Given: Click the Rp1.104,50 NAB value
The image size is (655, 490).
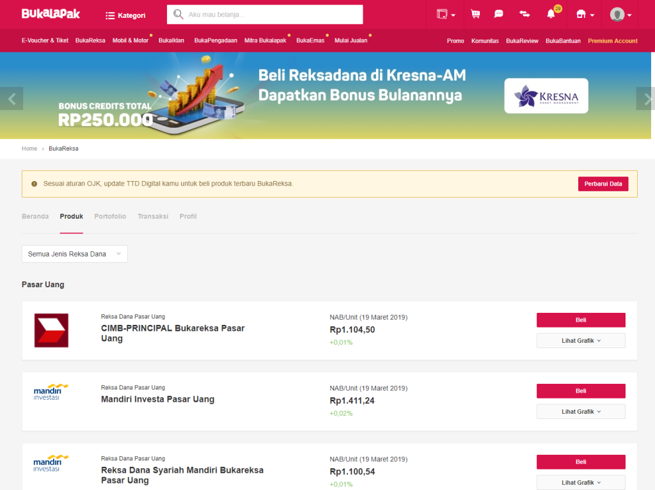Looking at the screenshot, I should pos(352,329).
